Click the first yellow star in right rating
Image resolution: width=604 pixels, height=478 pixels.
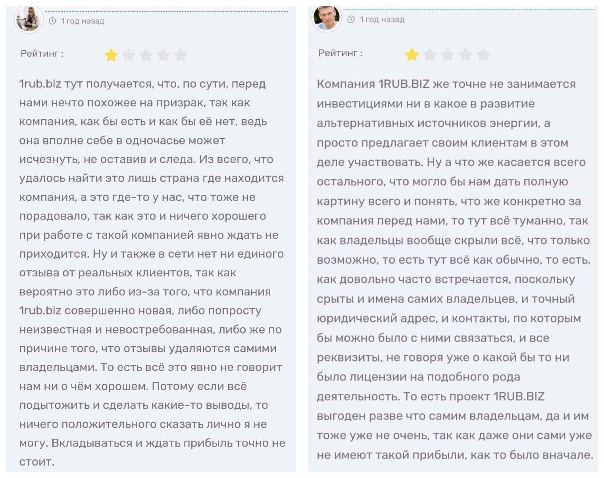[412, 55]
